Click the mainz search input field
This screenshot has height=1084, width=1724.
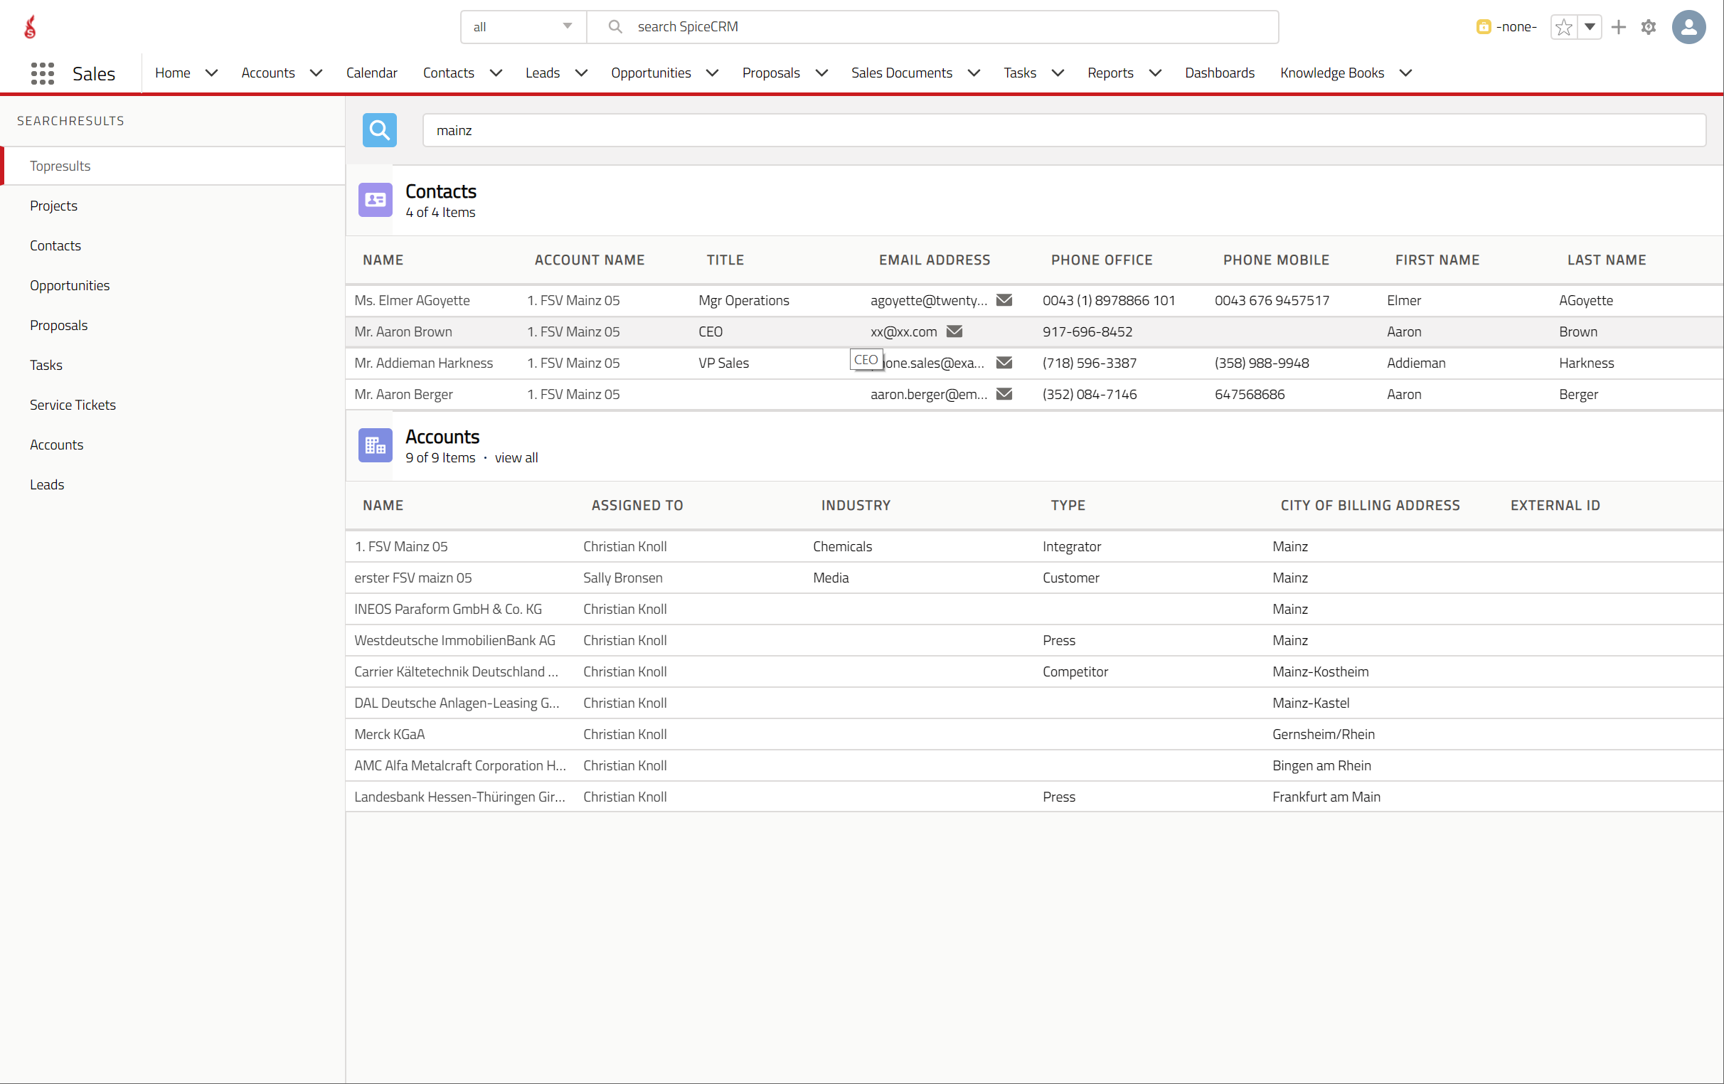1064,130
